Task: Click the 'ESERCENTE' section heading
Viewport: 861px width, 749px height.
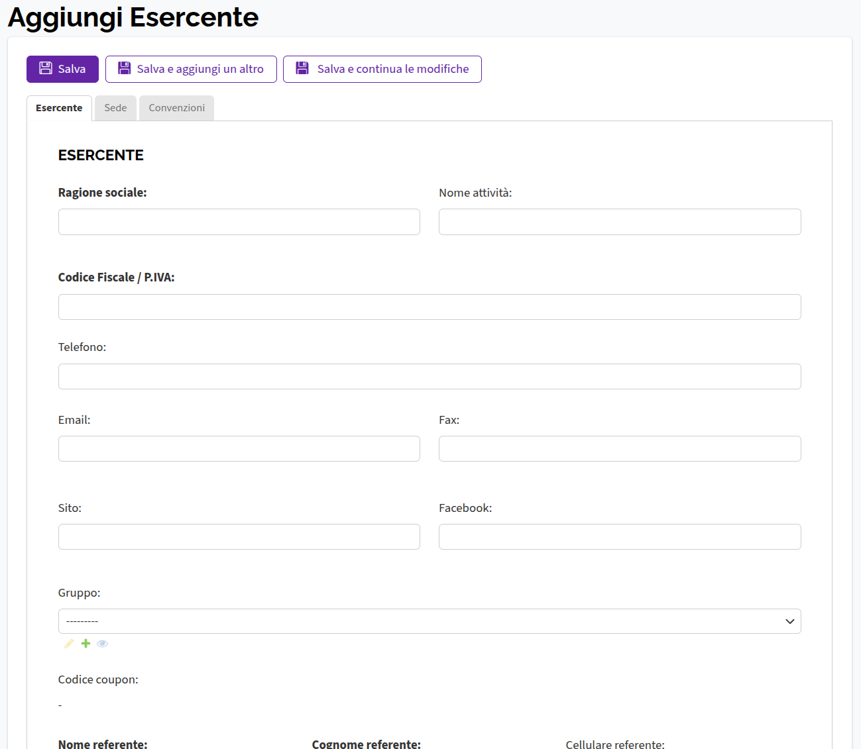Action: (101, 155)
